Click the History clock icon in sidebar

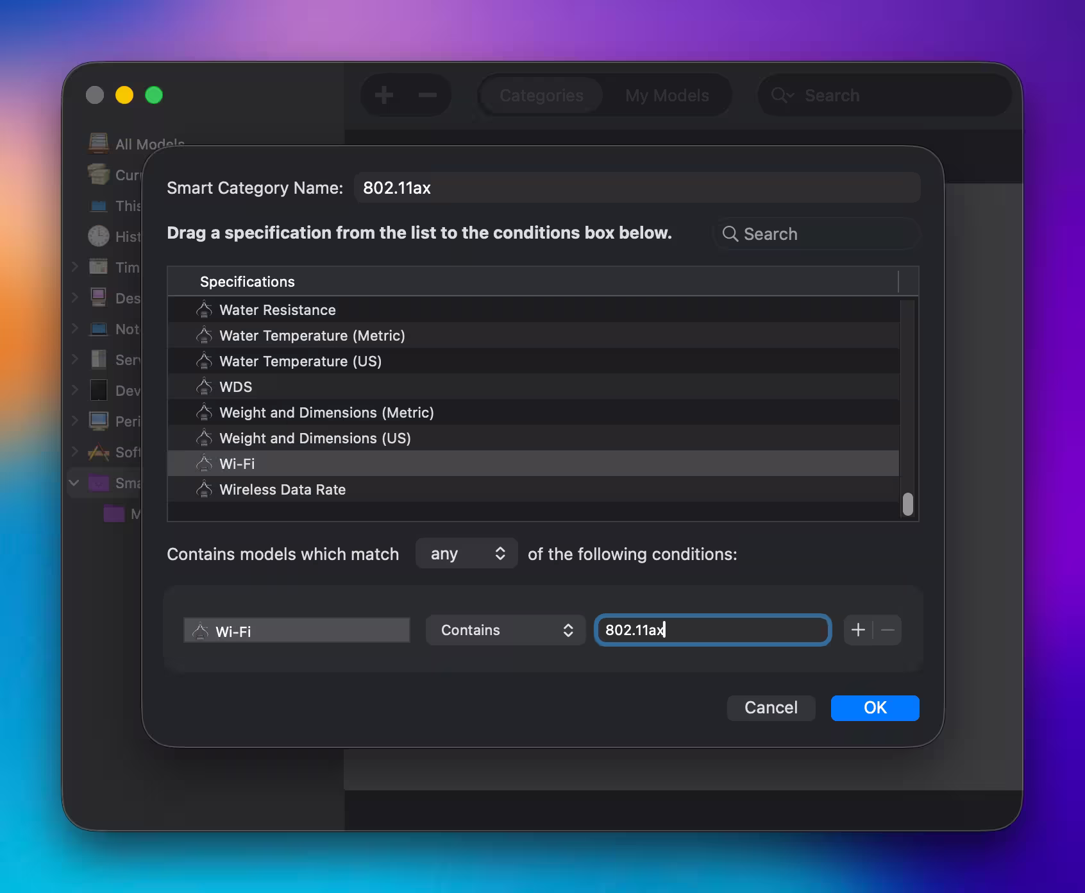[99, 236]
